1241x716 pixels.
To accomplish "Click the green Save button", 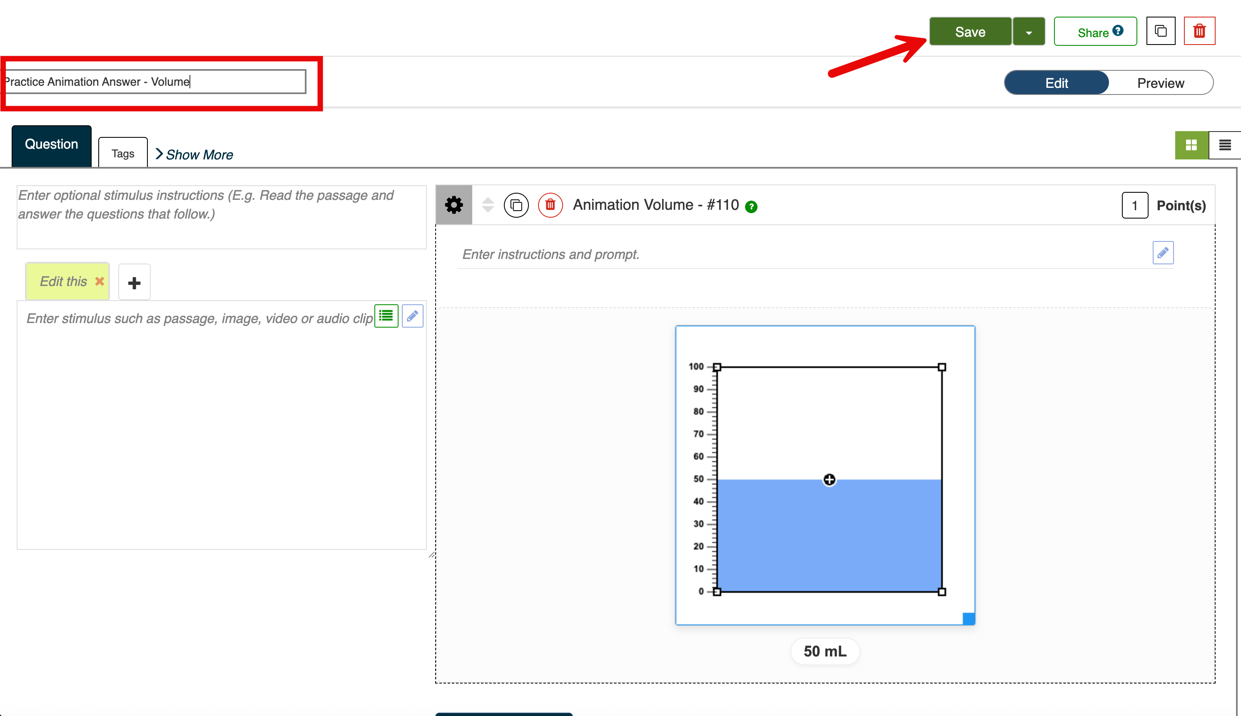I will (x=970, y=32).
